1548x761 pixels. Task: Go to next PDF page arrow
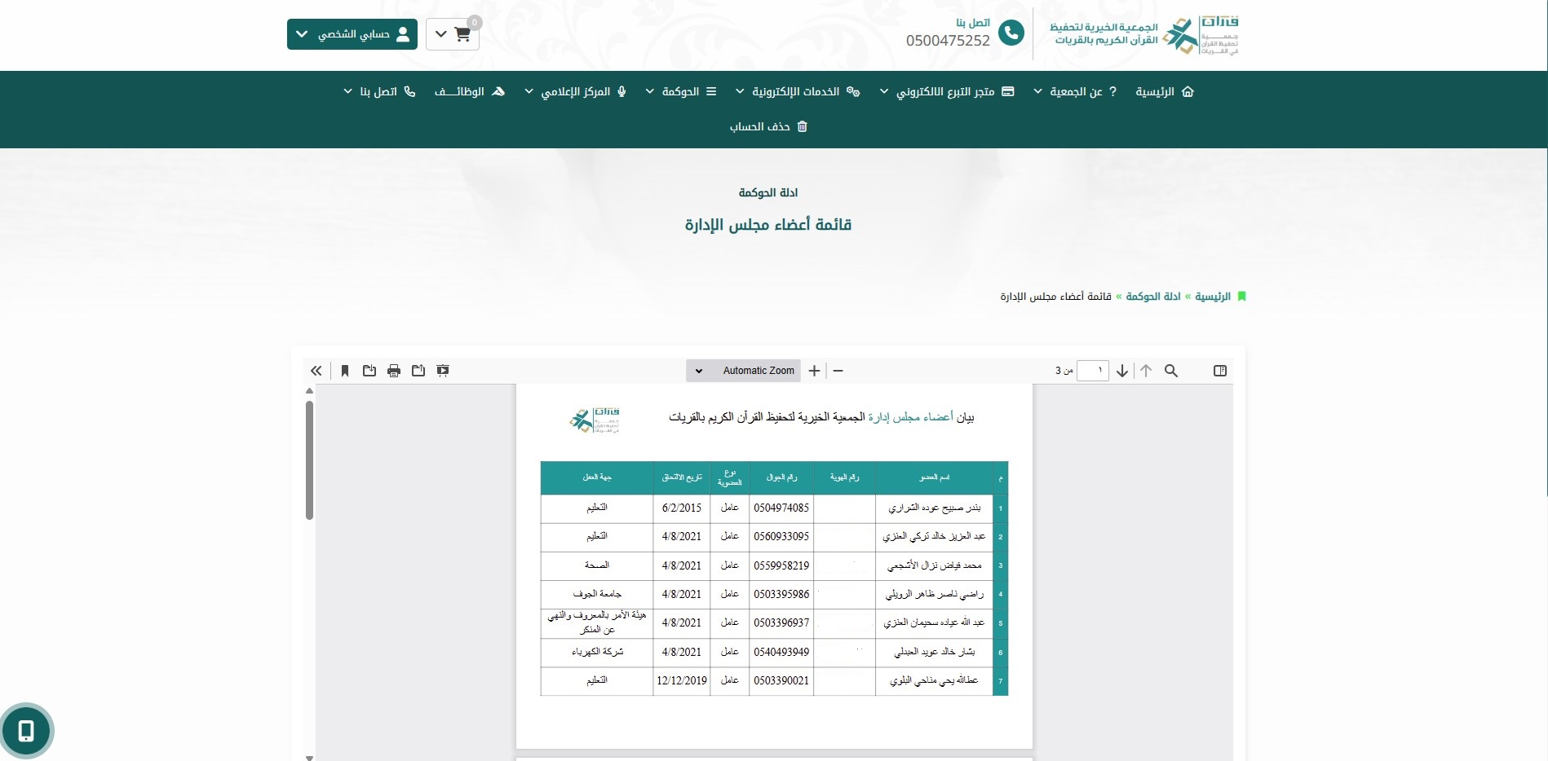[x=1122, y=371]
